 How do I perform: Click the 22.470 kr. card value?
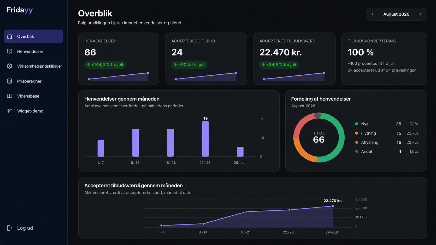pyautogui.click(x=280, y=53)
